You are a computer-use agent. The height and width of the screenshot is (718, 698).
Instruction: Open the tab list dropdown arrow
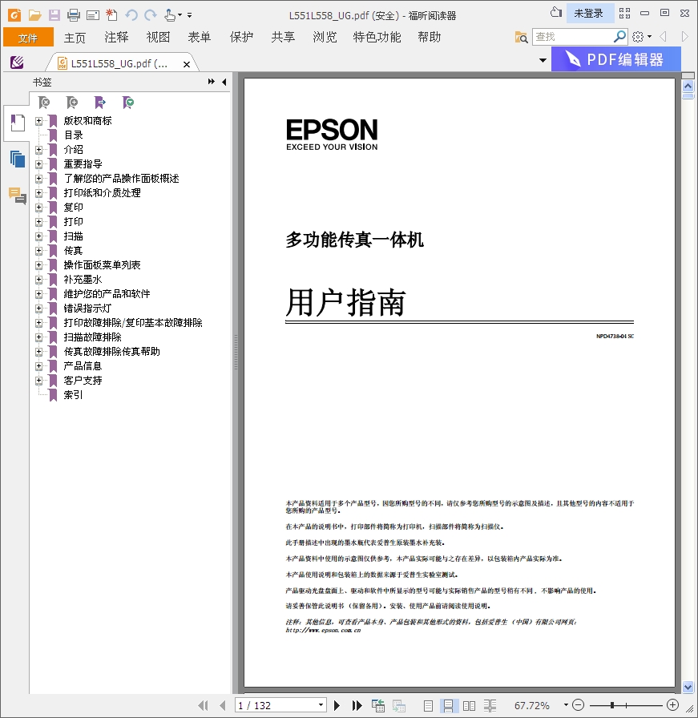tap(543, 60)
